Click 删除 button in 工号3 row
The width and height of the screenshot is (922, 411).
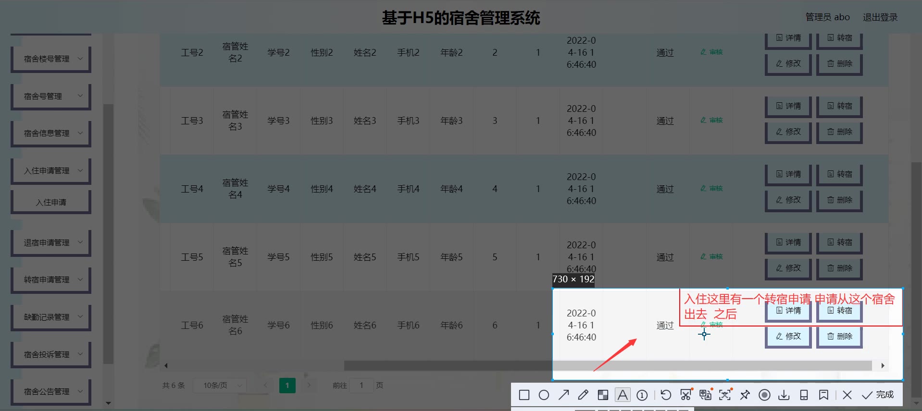tap(839, 132)
